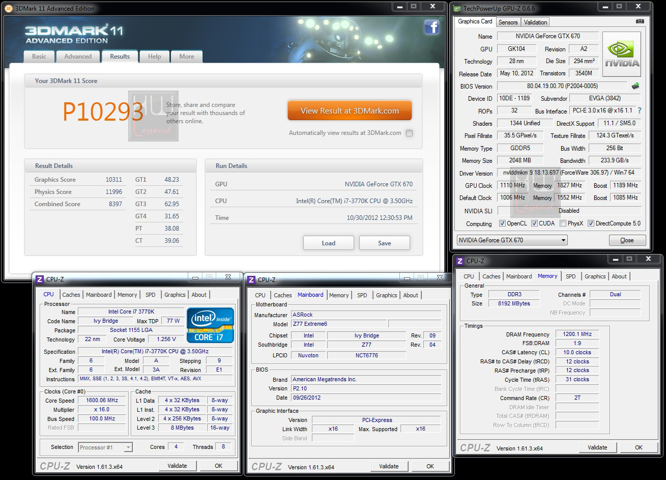Toggle the CUDA checkbox in GPU-Z
This screenshot has width=666, height=480.
pyautogui.click(x=534, y=223)
